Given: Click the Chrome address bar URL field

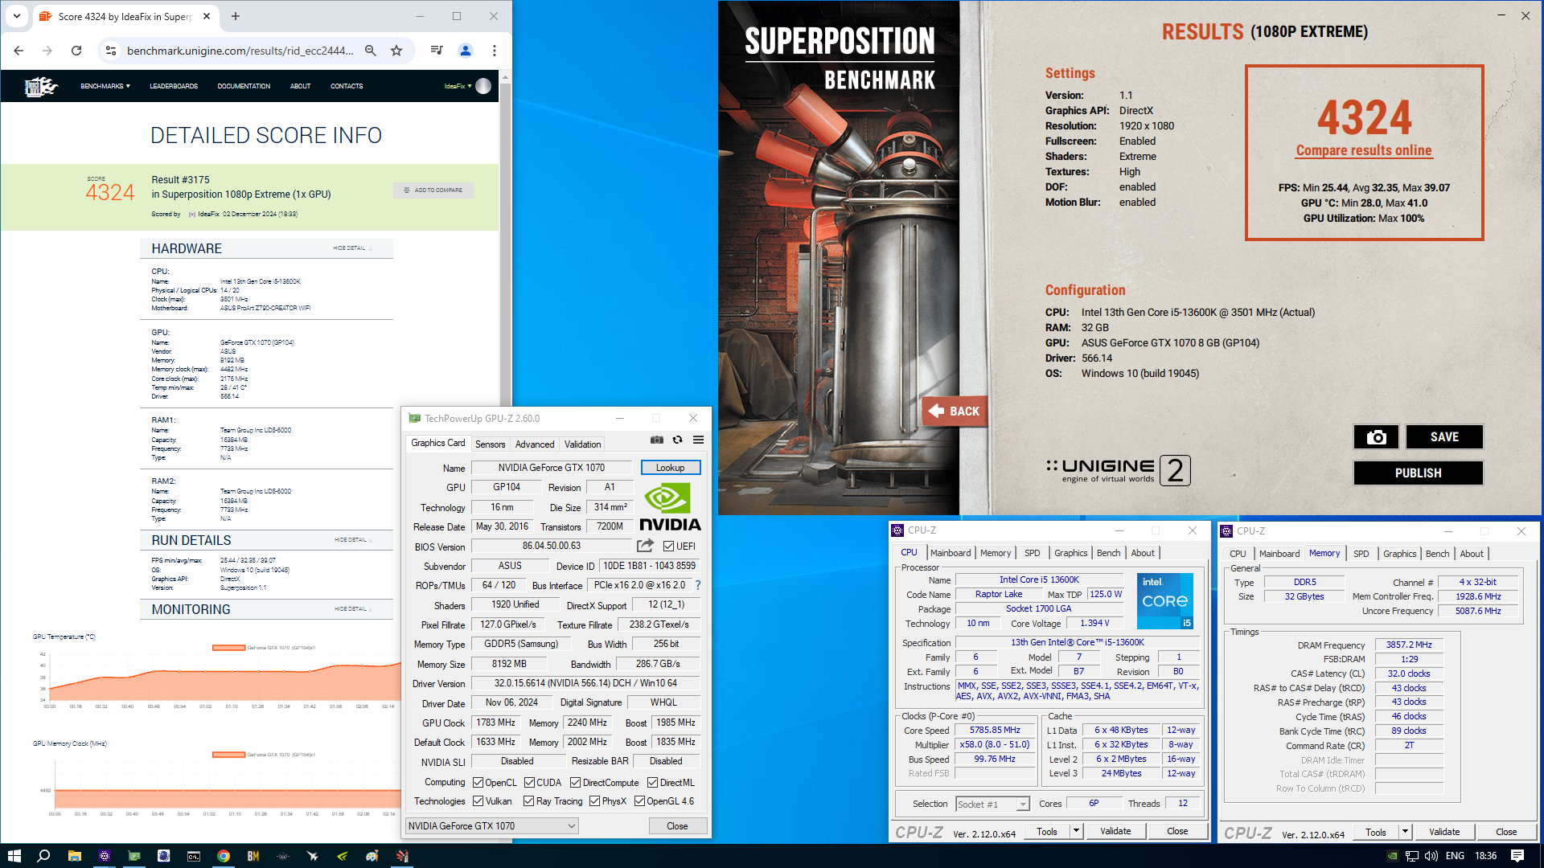Looking at the screenshot, I should 240,51.
